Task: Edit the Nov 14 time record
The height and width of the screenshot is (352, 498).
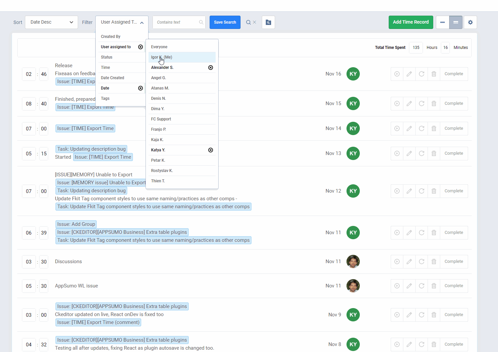Action: 409,128
